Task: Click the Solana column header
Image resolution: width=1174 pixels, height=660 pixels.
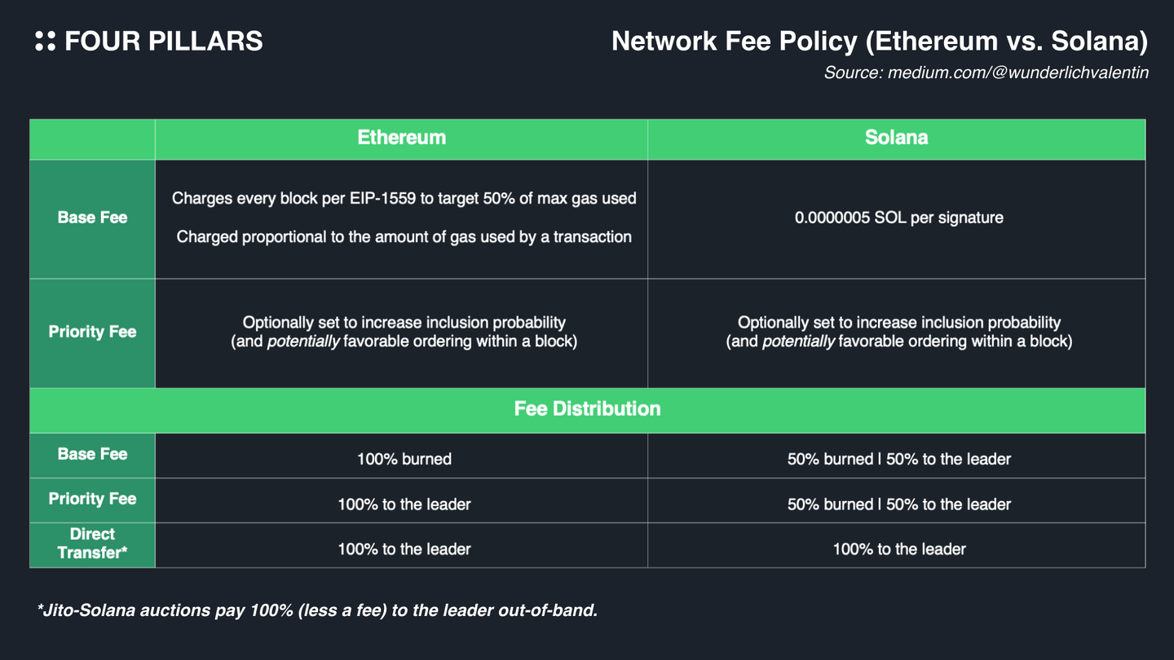Action: (896, 138)
